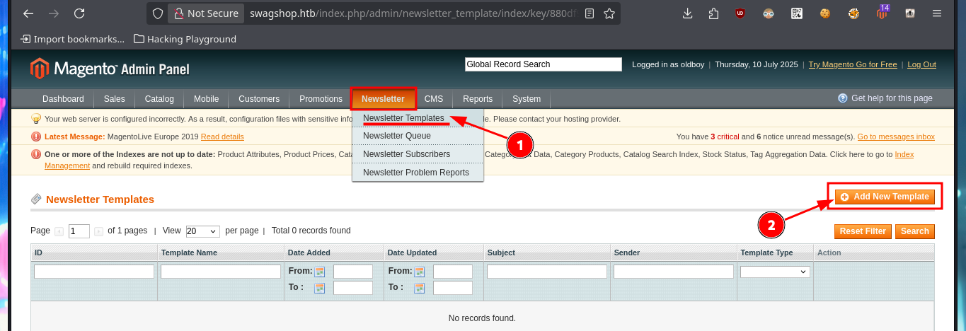This screenshot has height=331, width=966.
Task: Sort by the Date Added column header
Action: pyautogui.click(x=309, y=252)
